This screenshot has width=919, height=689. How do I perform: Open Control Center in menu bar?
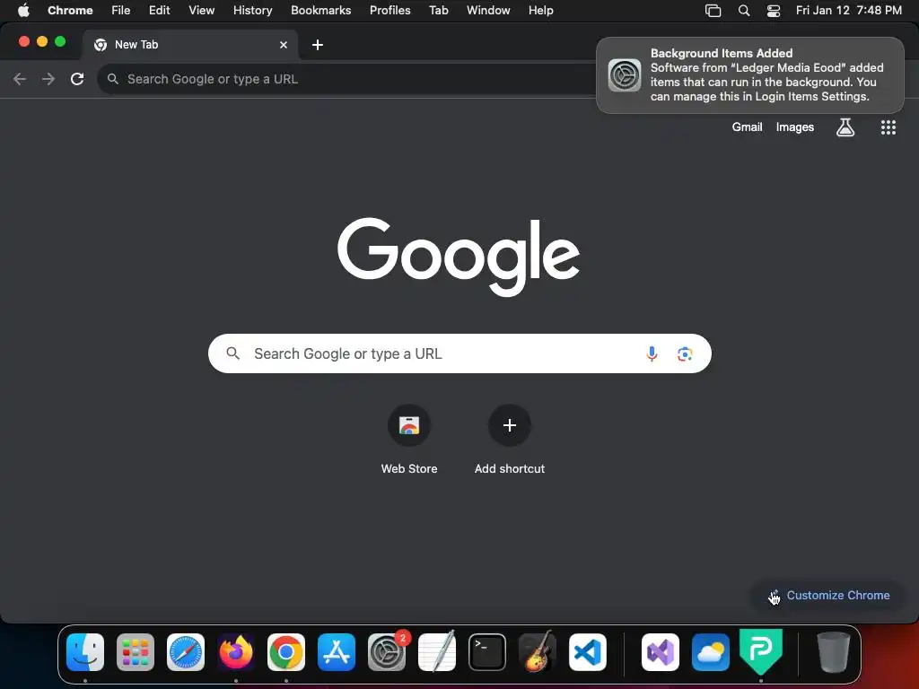[x=774, y=11]
